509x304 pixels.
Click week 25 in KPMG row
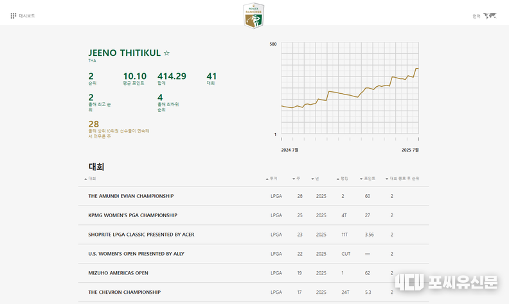pyautogui.click(x=300, y=215)
